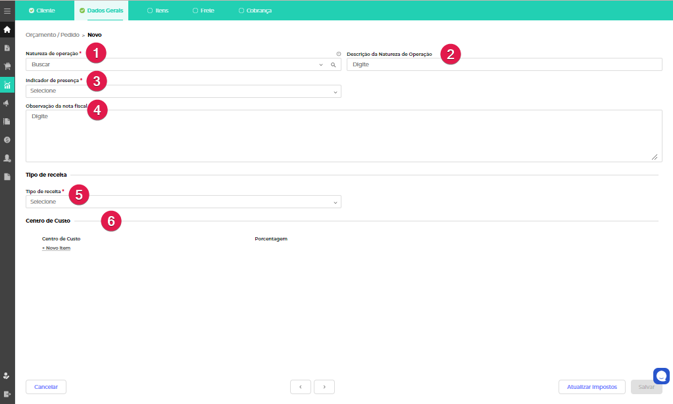
Task: Switch to the Frete tab
Action: pos(203,11)
